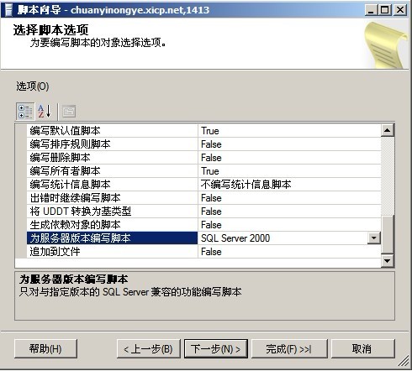Viewport: 412px width, 371px height.
Task: Select the 编写统计信息脚本 value cell
Action: pyautogui.click(x=289, y=185)
